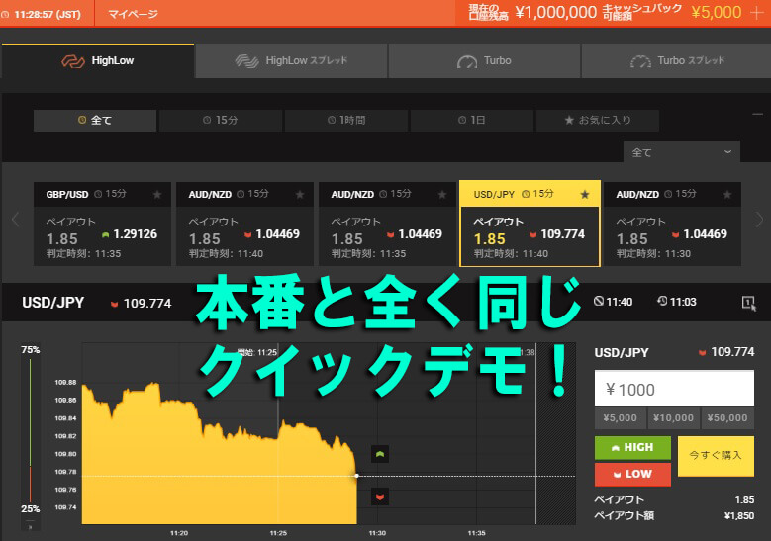Select AUD/NZD card expiring 11:35
Image resolution: width=771 pixels, height=541 pixels.
387,225
